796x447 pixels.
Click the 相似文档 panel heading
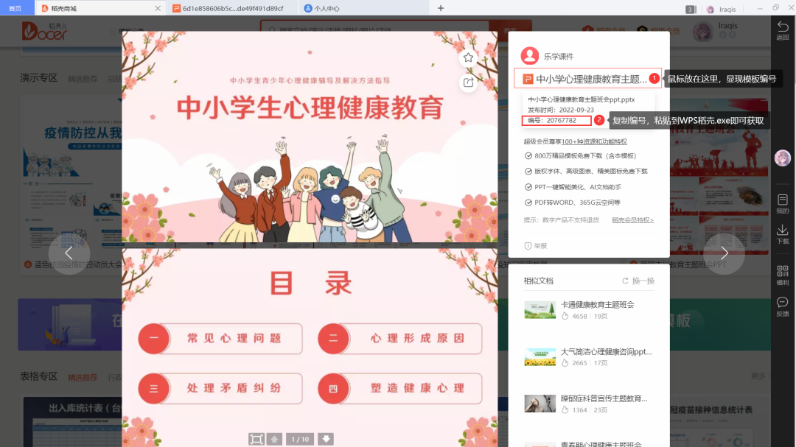538,281
